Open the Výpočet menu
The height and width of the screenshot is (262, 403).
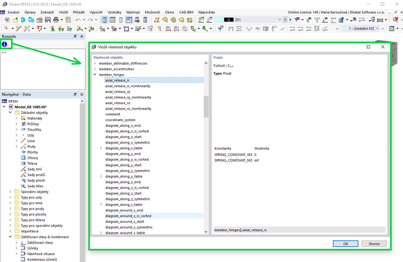click(96, 12)
